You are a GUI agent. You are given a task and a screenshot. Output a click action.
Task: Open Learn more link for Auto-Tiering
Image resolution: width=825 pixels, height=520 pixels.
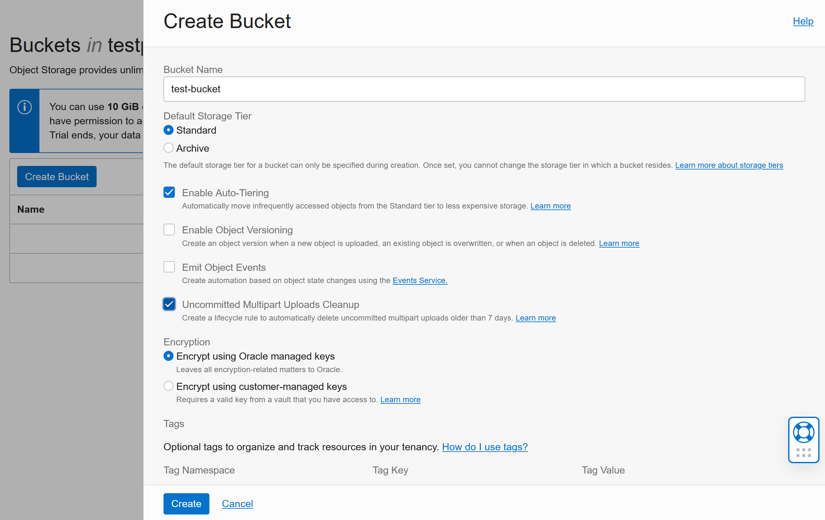point(551,206)
